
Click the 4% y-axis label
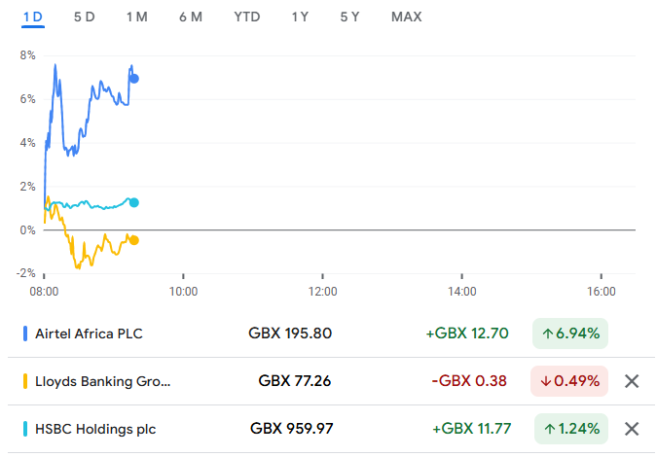27,143
